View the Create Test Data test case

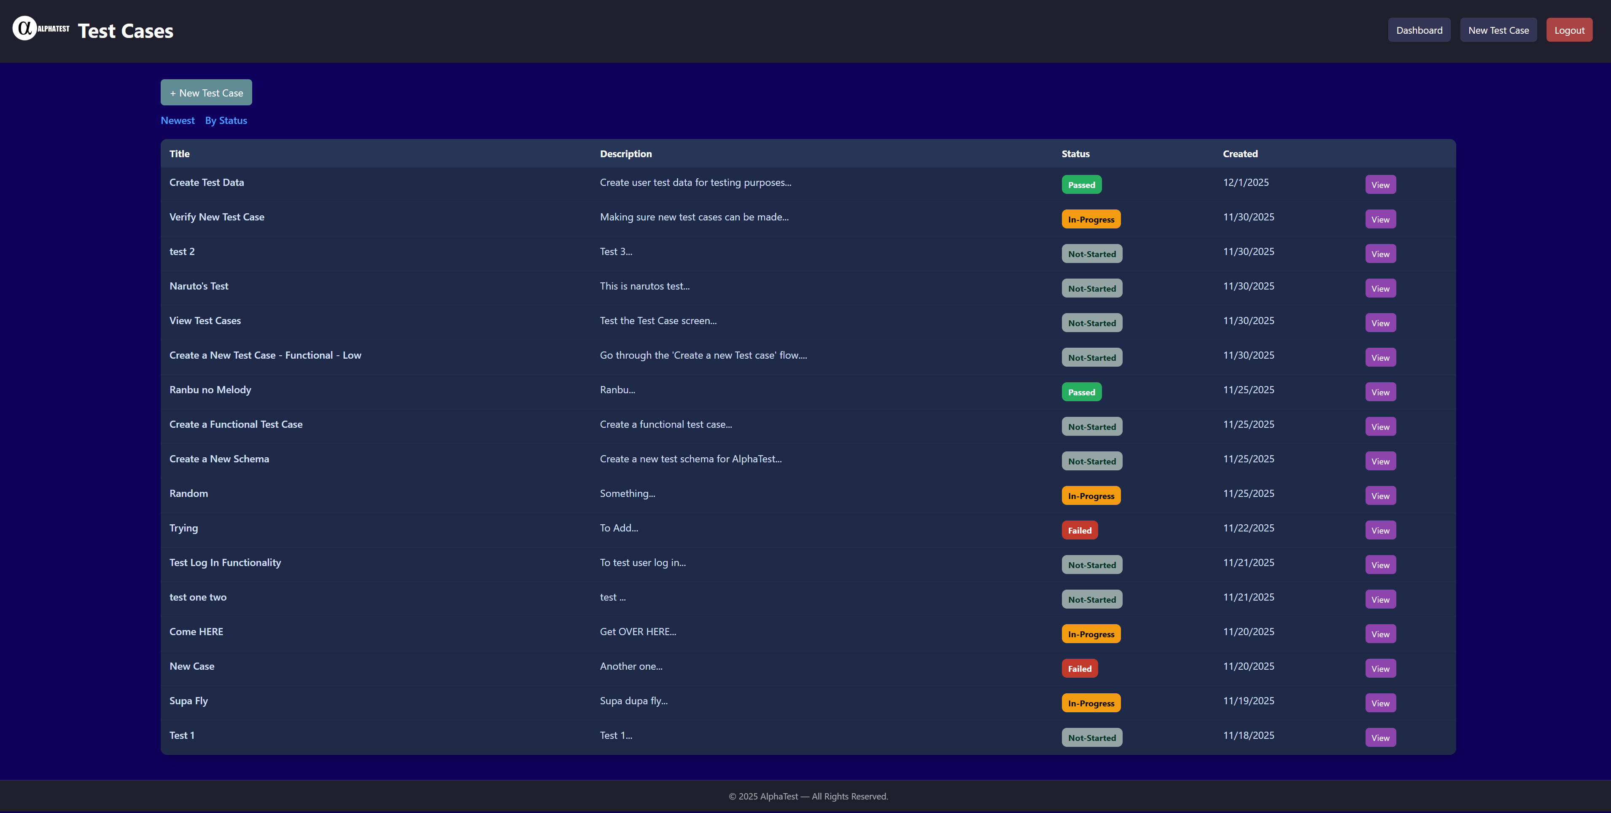click(1379, 185)
